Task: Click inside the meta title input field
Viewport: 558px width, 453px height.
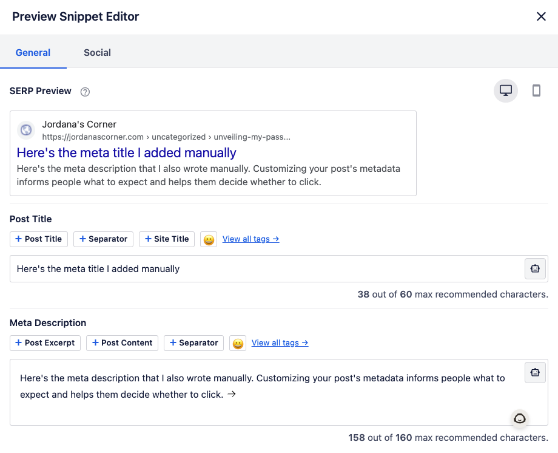Action: pos(243,268)
